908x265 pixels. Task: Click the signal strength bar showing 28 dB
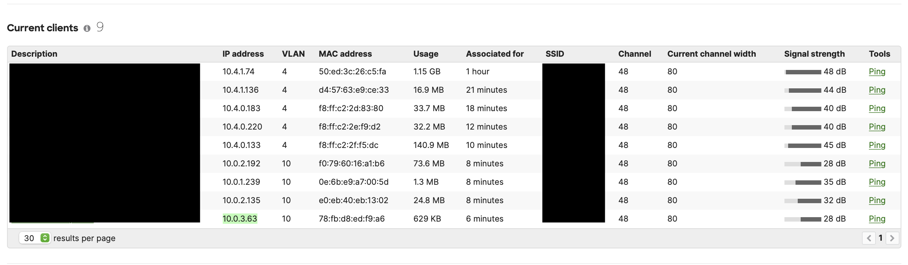tap(802, 163)
